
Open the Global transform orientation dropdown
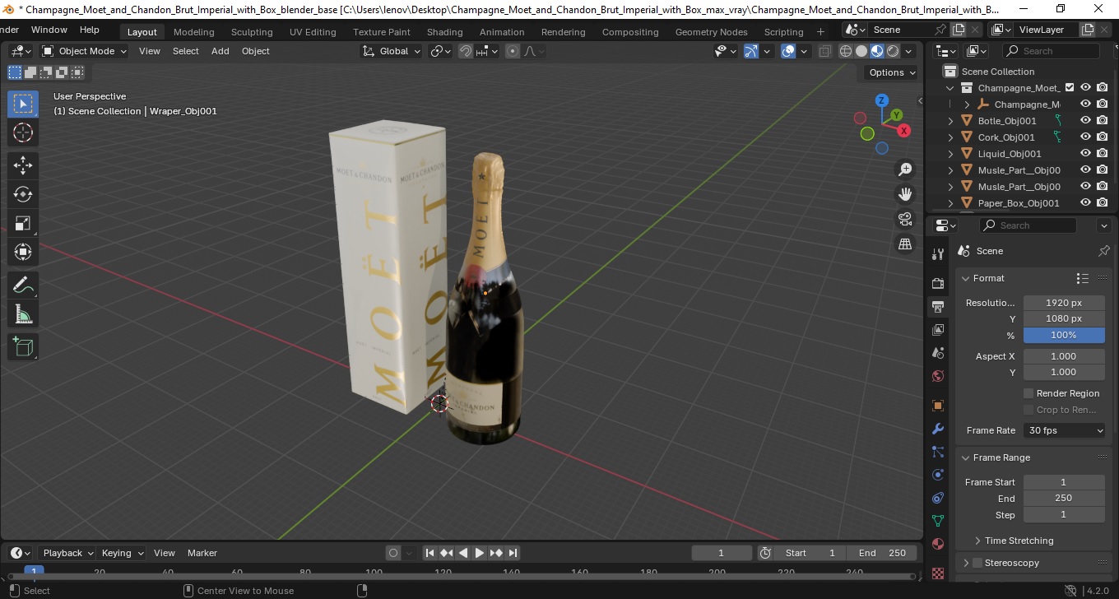392,51
